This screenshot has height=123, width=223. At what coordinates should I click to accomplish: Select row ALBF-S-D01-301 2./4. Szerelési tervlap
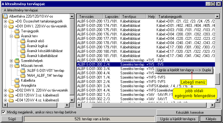click(146, 82)
